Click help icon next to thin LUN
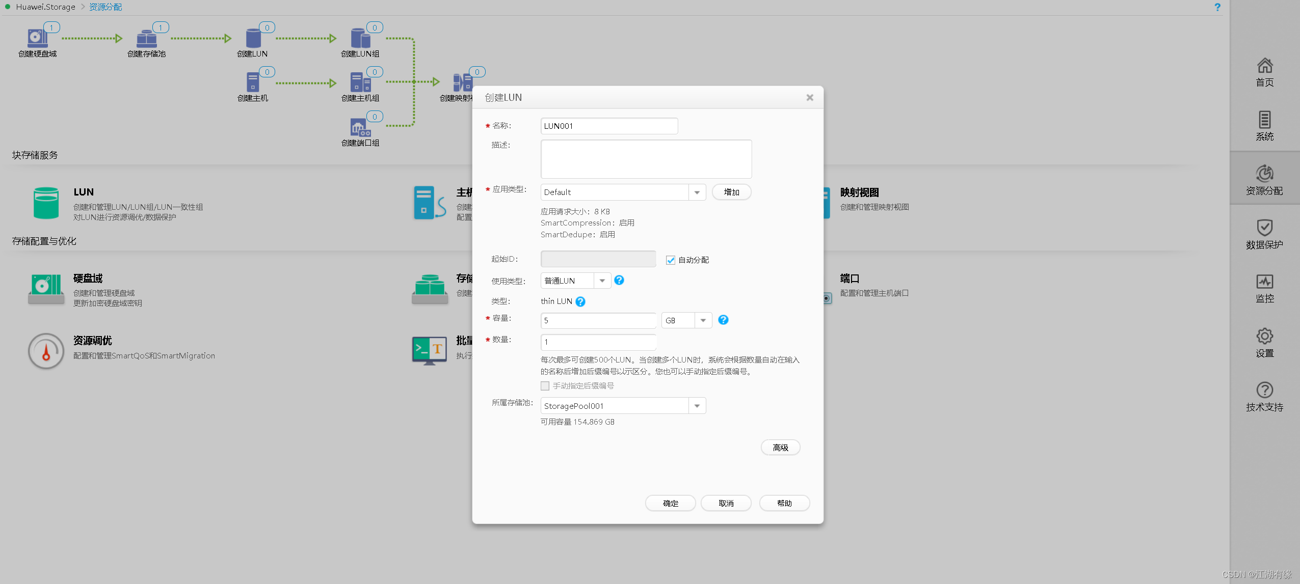The height and width of the screenshot is (584, 1300). (580, 301)
